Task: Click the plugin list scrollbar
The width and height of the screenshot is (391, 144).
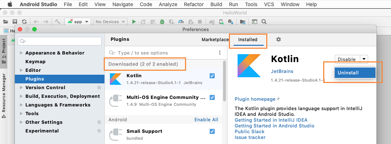Action: (225, 81)
